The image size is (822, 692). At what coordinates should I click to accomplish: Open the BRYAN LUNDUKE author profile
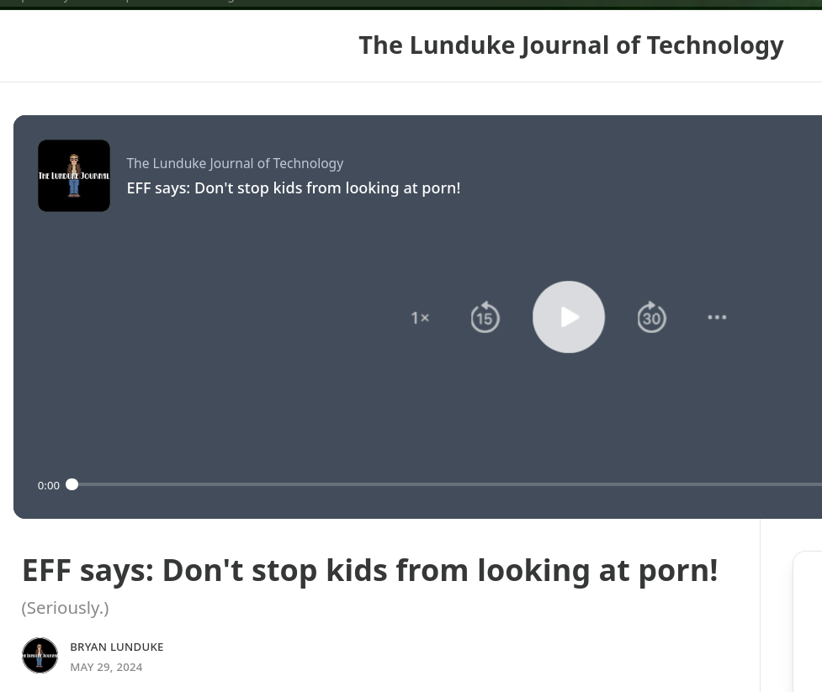coord(117,647)
